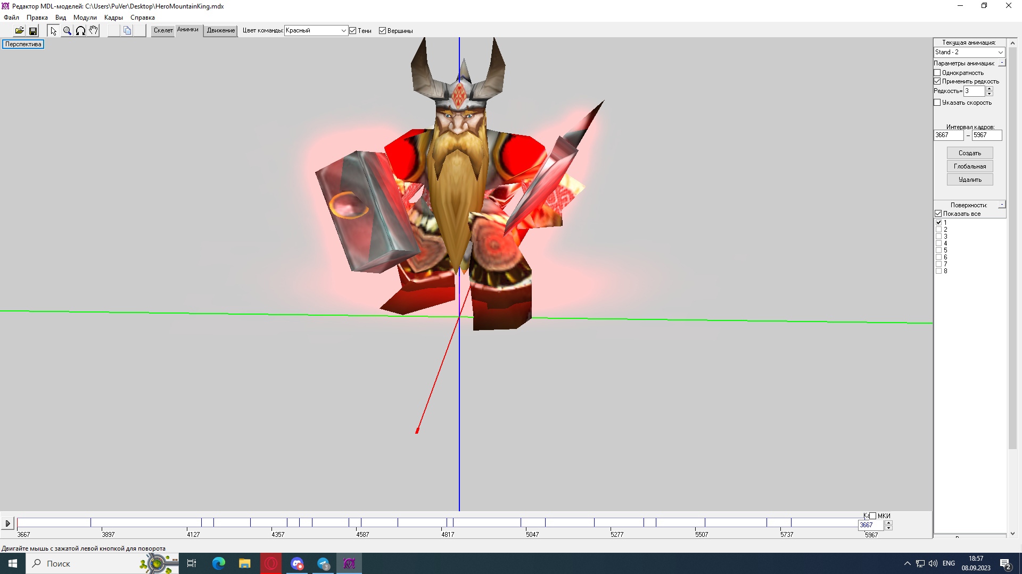Click the Глобальная button
This screenshot has height=574, width=1022.
pos(970,166)
